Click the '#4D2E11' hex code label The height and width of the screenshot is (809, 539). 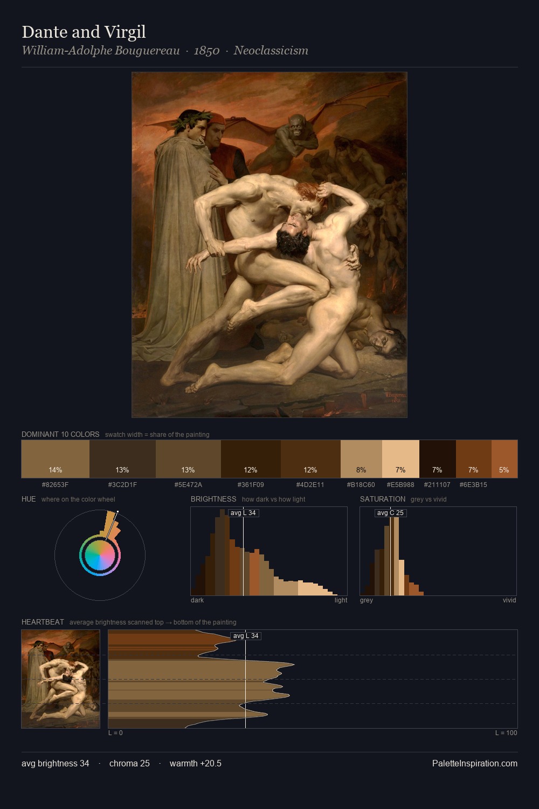pyautogui.click(x=310, y=484)
